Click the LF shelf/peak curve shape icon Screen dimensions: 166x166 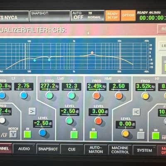[x=32, y=112]
